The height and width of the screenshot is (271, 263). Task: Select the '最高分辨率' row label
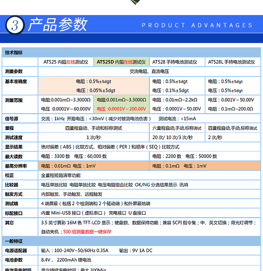[x=16, y=166]
